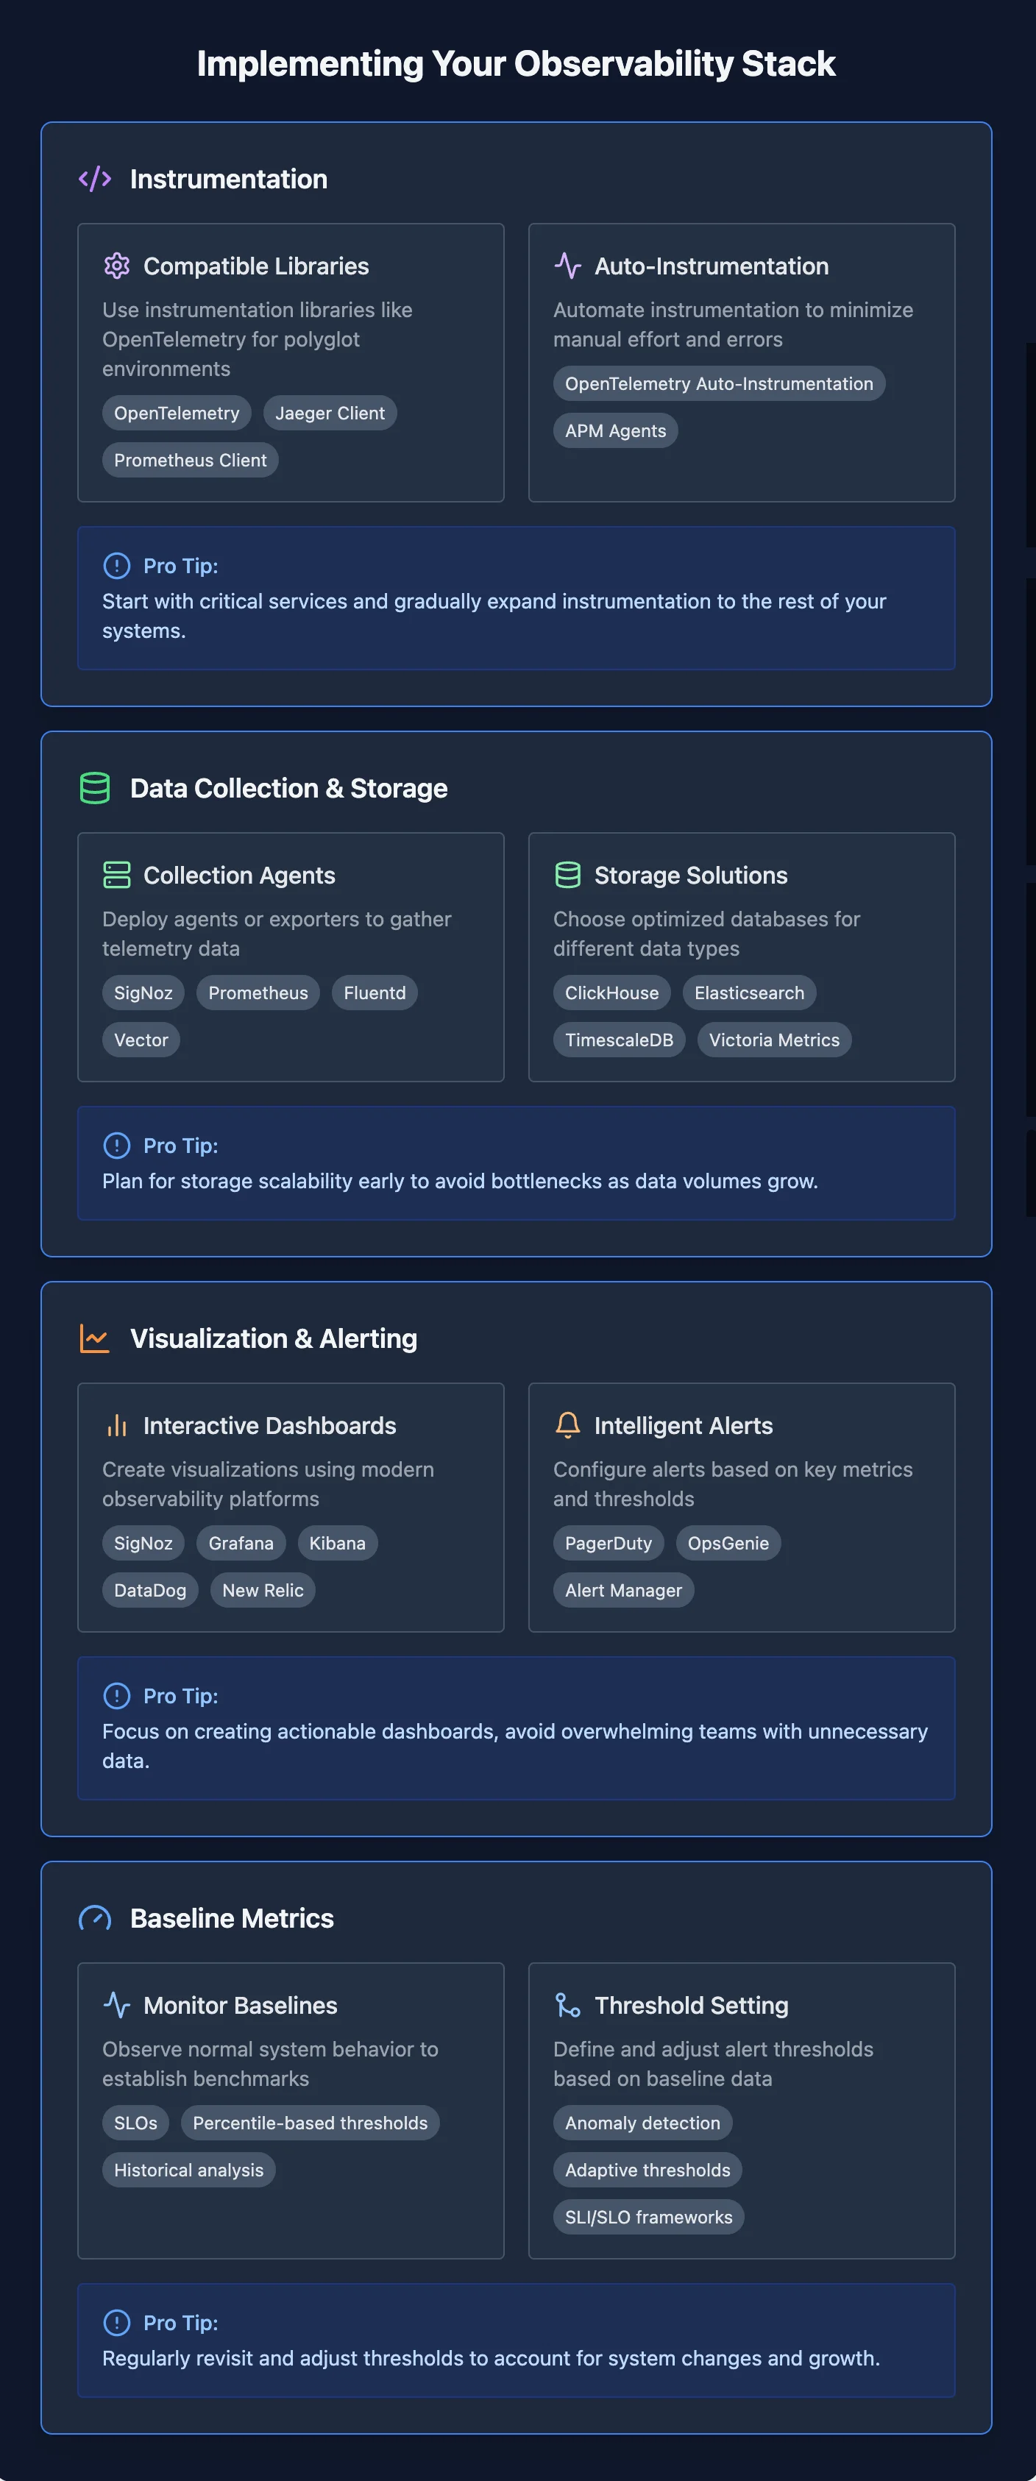Screen dimensions: 1036x2481
Task: Click the info icon in the Instrumentation Pro Tip
Action: pos(116,565)
